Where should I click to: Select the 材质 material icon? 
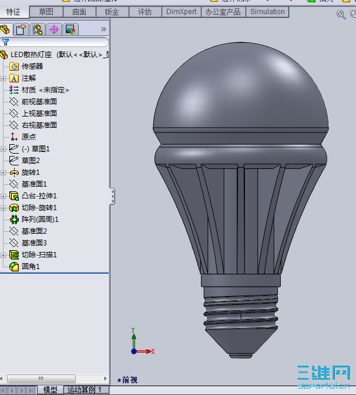click(14, 90)
